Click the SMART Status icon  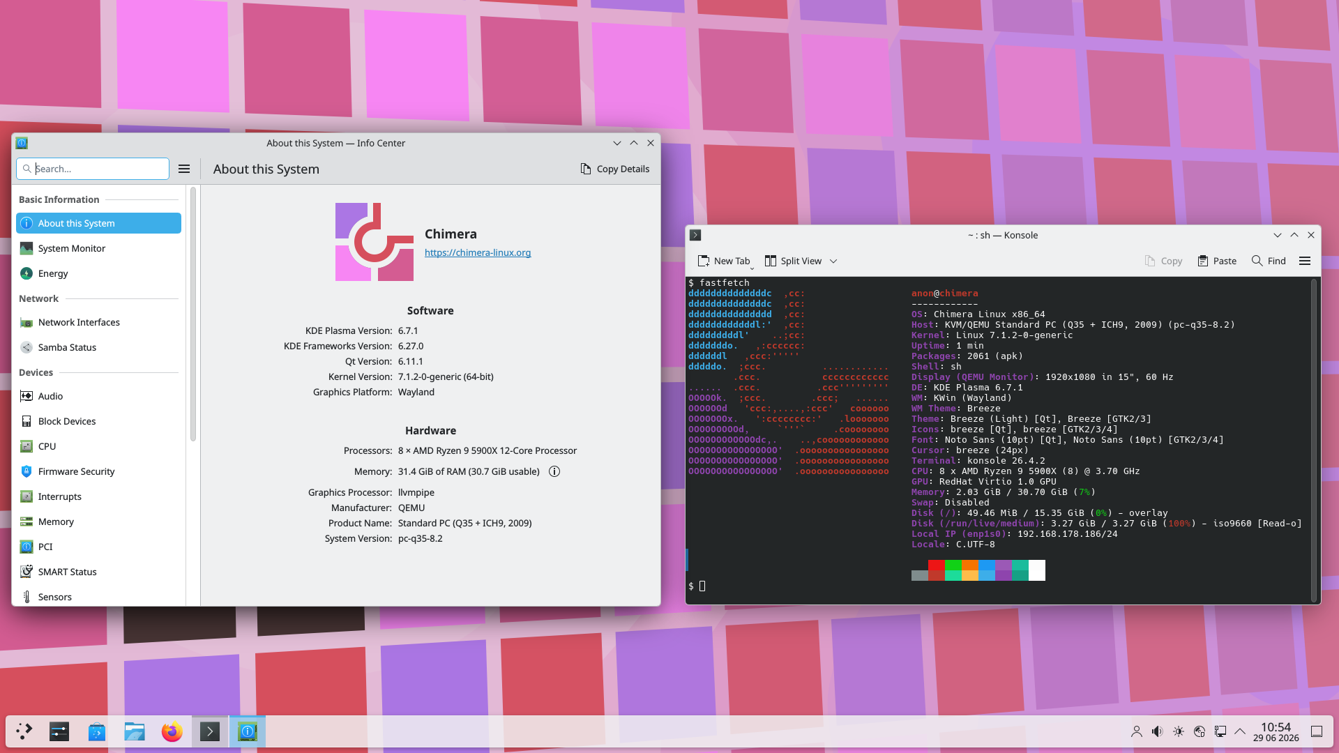(27, 572)
